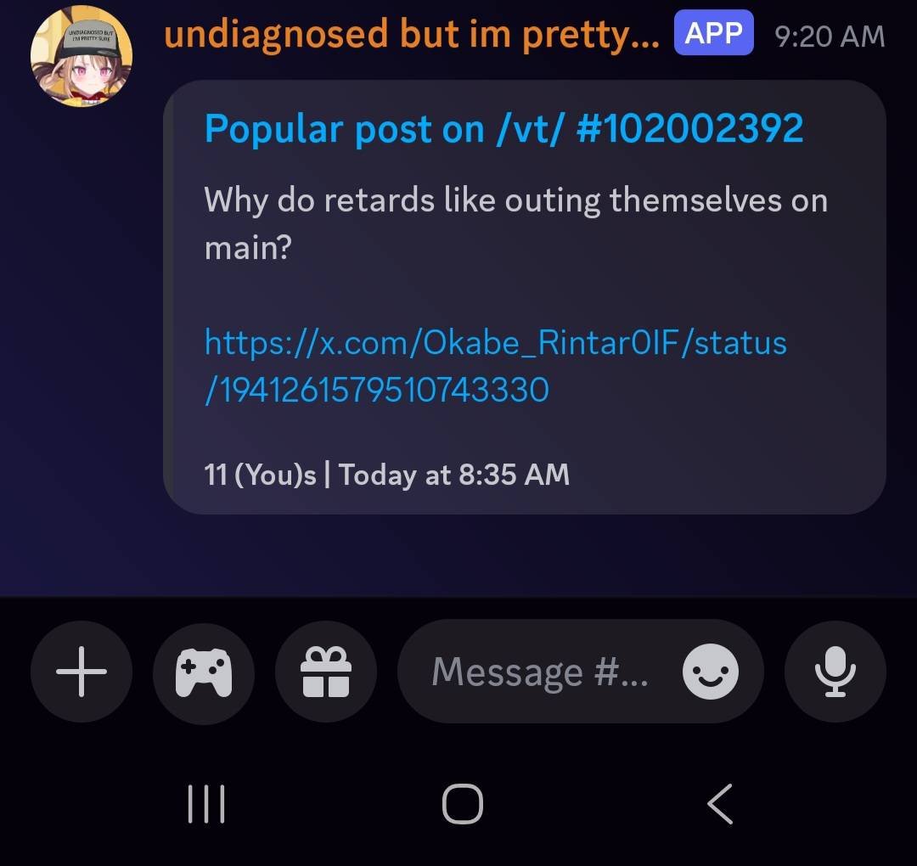Tap the microphone voice message button
917x866 pixels.
pos(835,672)
